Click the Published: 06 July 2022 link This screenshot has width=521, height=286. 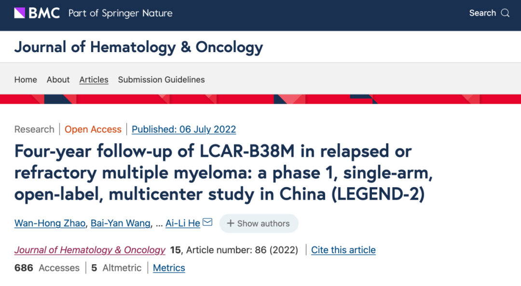[x=184, y=129]
